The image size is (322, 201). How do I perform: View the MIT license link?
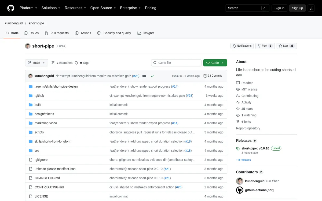pos(247,89)
